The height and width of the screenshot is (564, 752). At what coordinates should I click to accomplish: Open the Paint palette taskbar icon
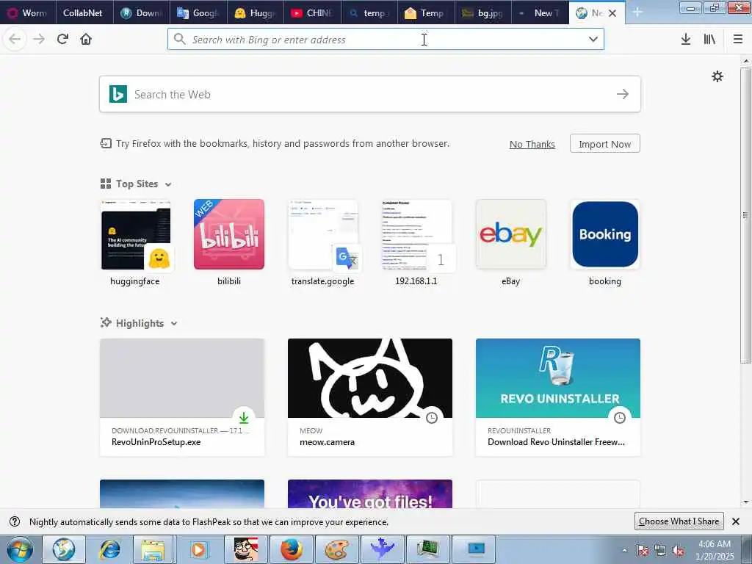[x=336, y=549]
